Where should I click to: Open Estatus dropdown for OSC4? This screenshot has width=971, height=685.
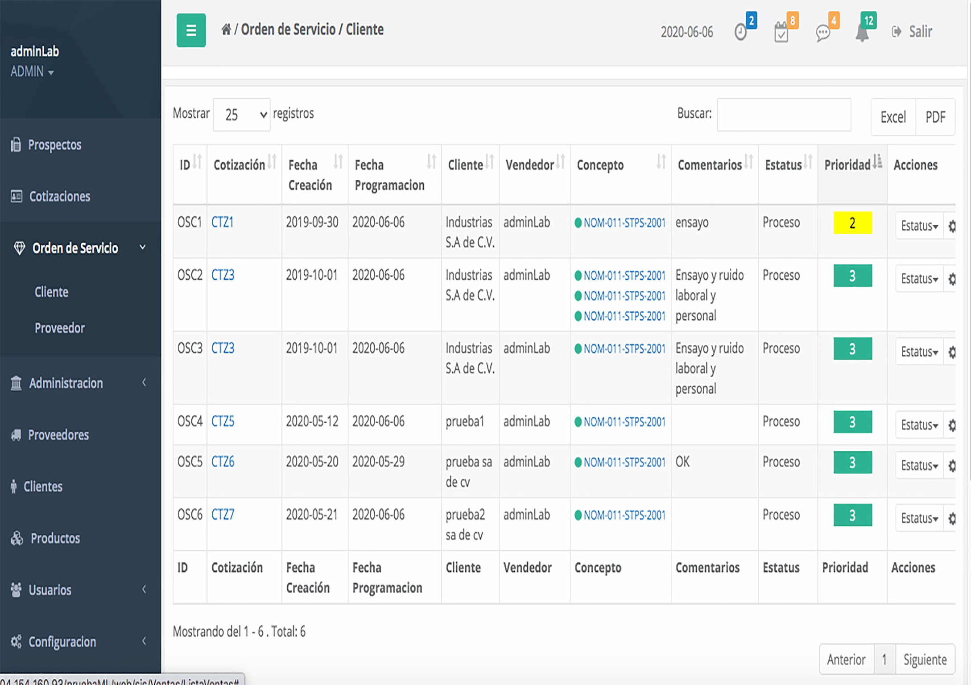pyautogui.click(x=919, y=425)
